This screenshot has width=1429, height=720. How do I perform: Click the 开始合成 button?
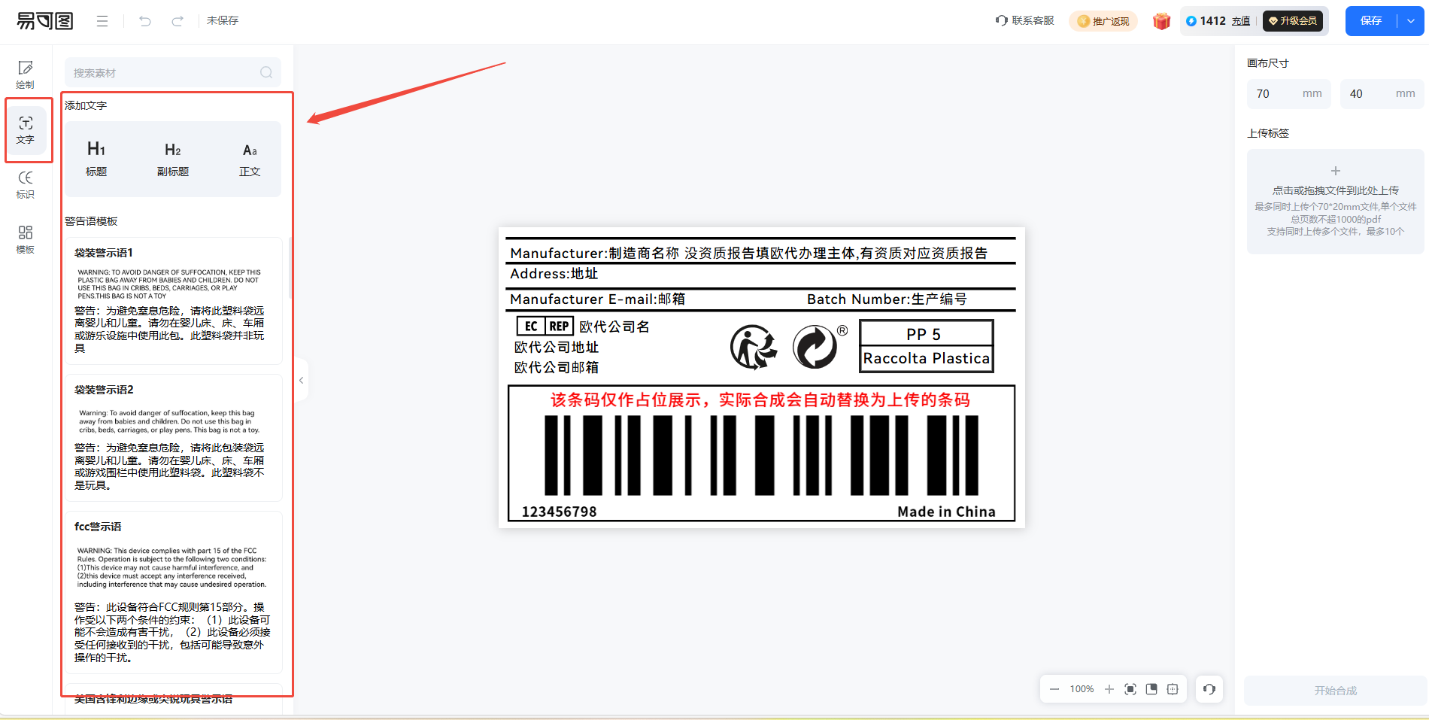pos(1336,690)
